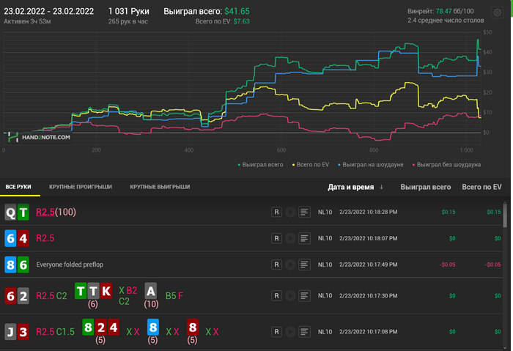Open replayer R button for 86 hand
This screenshot has width=513, height=351.
point(276,265)
